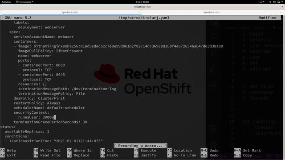
Task: Open the Activities overview
Action: (x=6, y=2)
